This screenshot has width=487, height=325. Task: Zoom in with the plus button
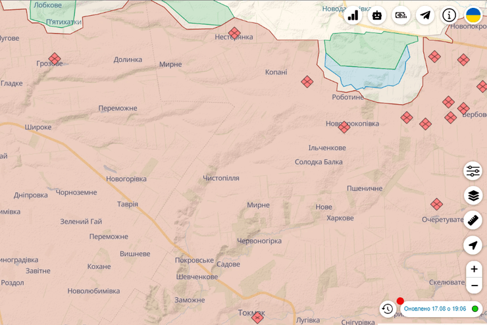tap(474, 269)
